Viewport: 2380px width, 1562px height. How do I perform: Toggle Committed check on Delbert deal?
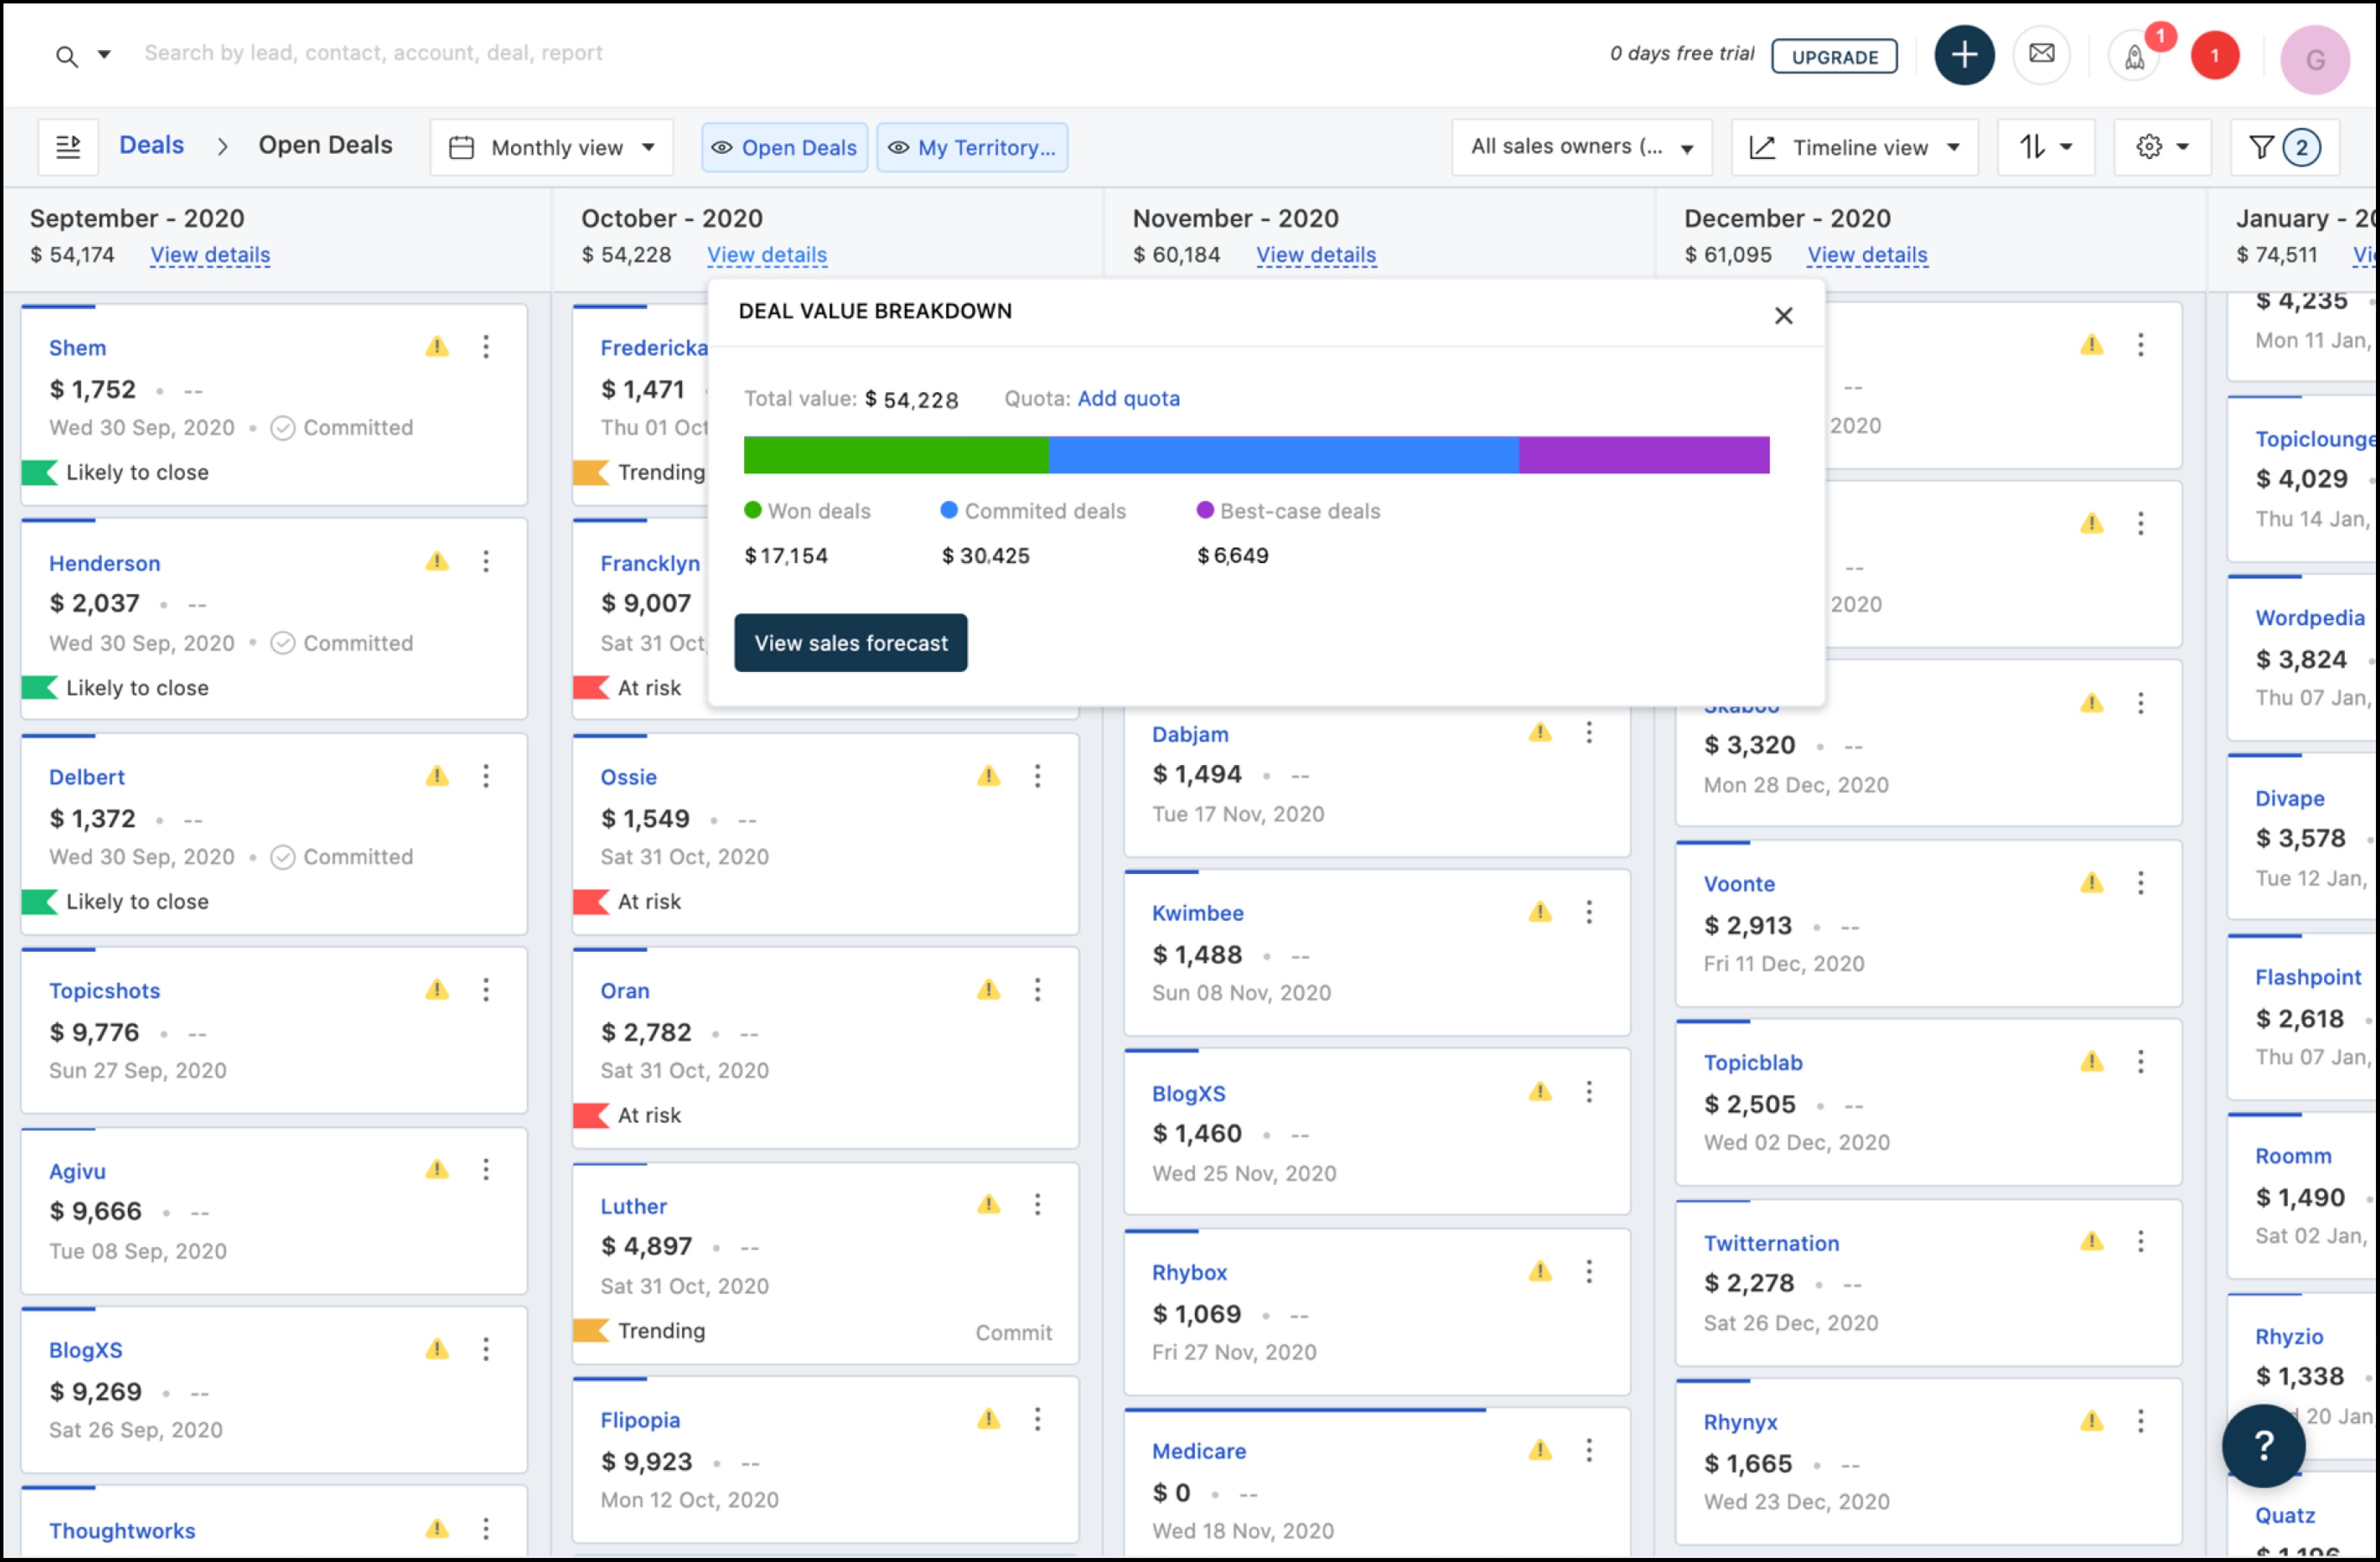tap(283, 857)
